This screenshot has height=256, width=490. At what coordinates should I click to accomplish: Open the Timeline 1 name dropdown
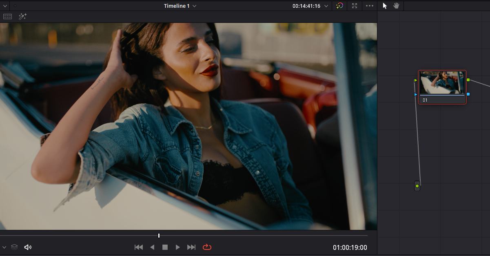point(180,6)
